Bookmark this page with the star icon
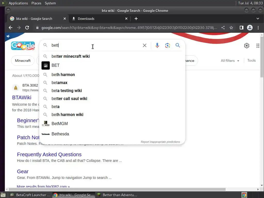Viewport: 264px width, 198px height. (x=231, y=28)
